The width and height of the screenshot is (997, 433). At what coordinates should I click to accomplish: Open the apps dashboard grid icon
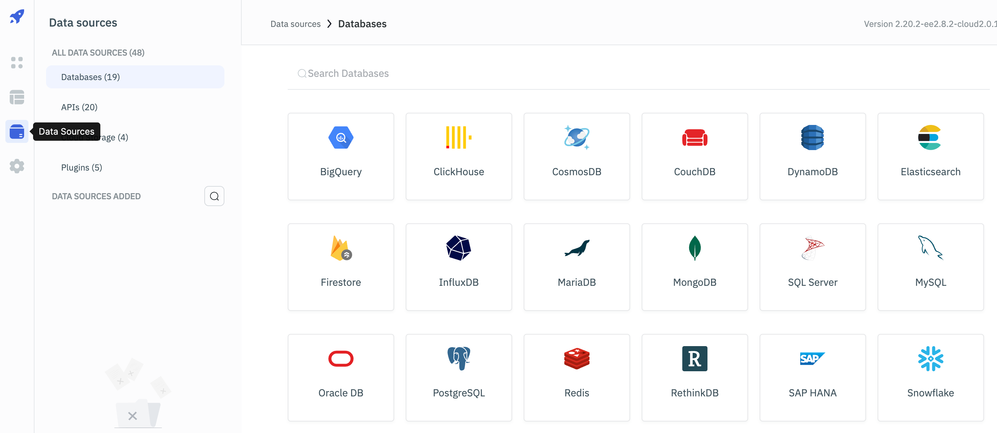pos(17,62)
